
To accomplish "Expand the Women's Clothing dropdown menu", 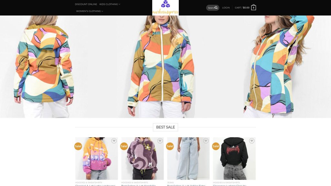I will click(x=90, y=11).
